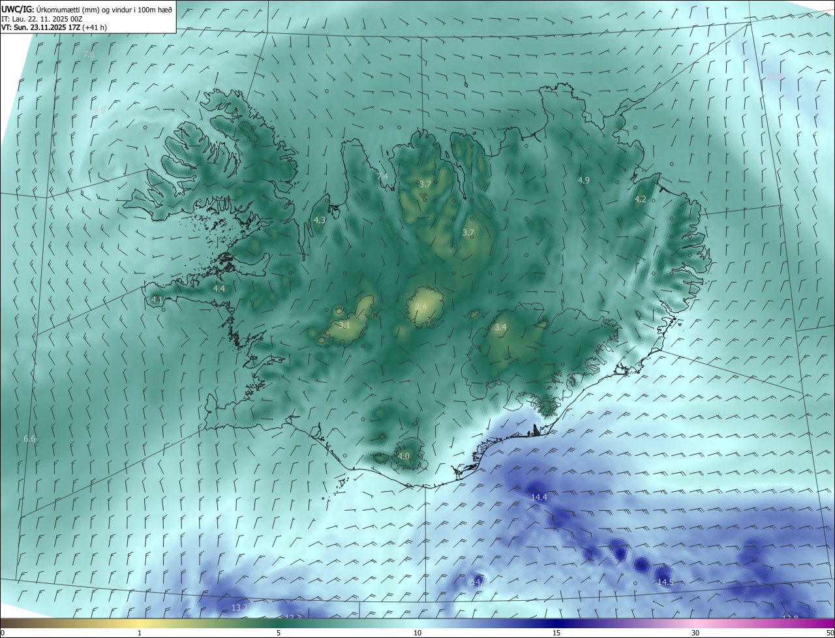Click the 14.5 value label
835x638 pixels.
[665, 582]
